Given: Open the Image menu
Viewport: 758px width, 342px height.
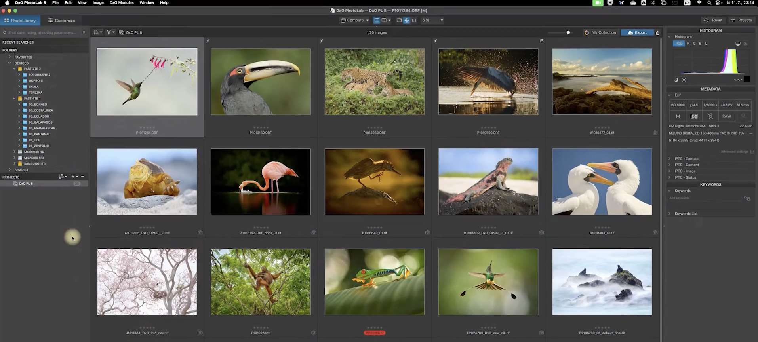Looking at the screenshot, I should 98,3.
